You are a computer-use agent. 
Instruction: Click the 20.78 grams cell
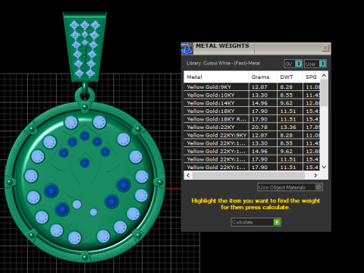point(263,127)
